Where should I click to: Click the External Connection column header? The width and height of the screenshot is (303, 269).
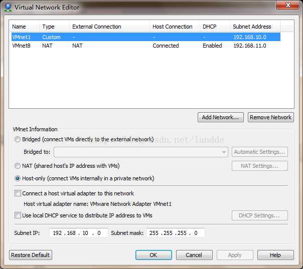click(x=109, y=27)
